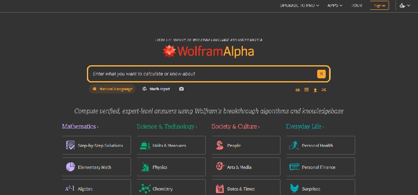Open the Society & Culture category heading
The image size is (418, 195).
[x=236, y=126]
